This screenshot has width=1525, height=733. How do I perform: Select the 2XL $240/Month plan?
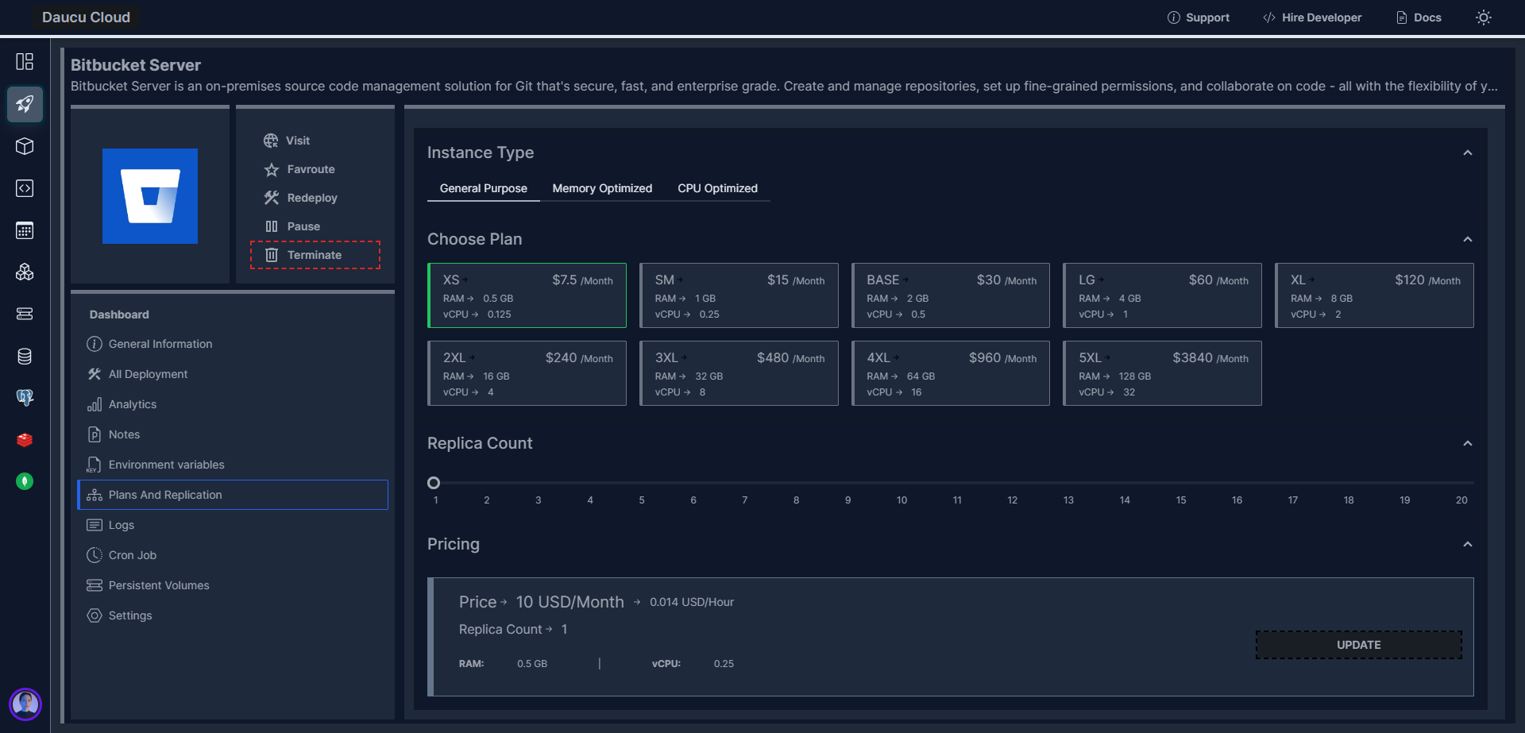pyautogui.click(x=527, y=373)
